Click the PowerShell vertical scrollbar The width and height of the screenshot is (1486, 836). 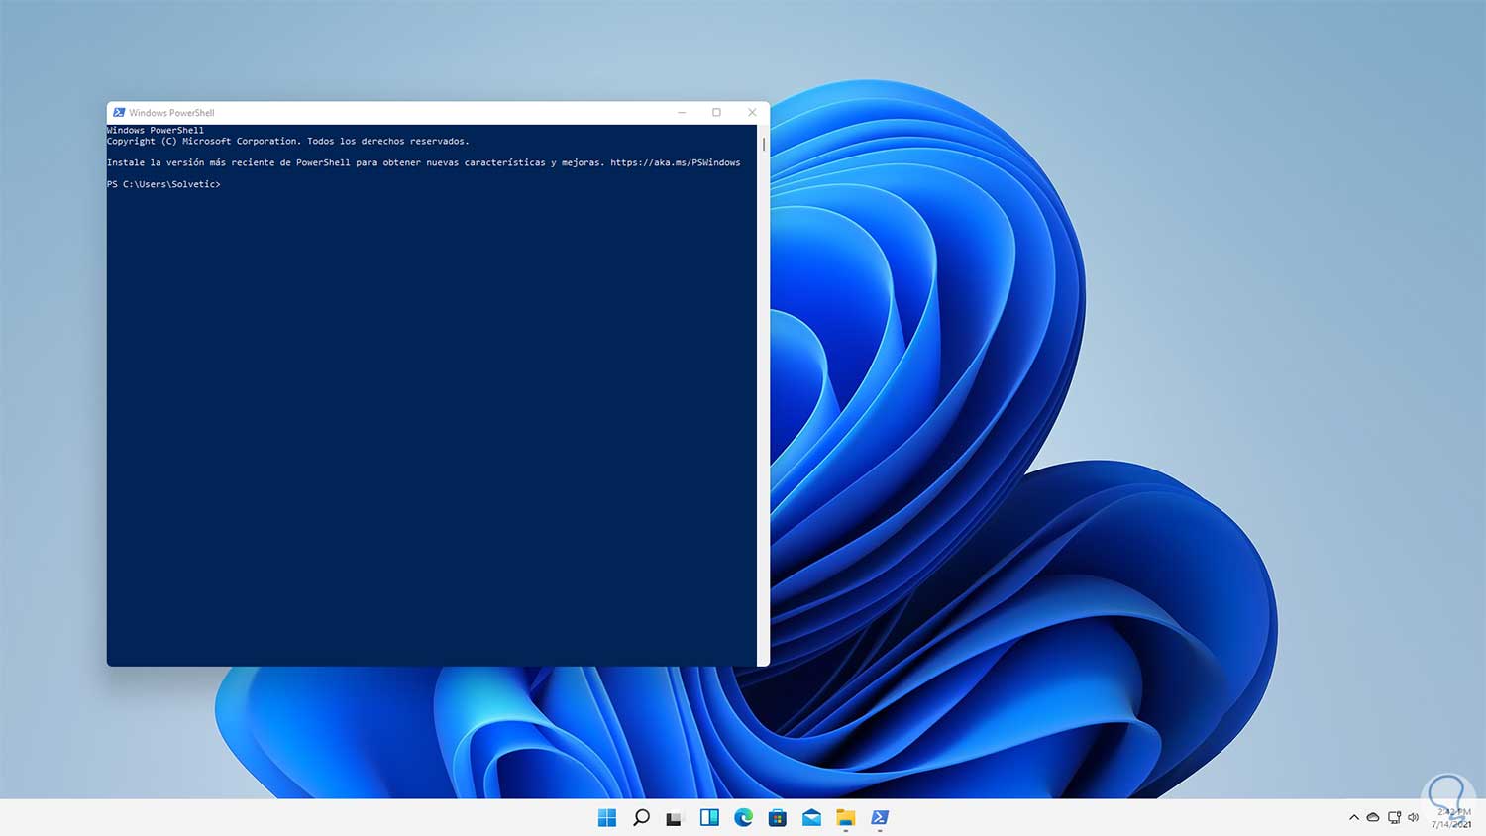pos(763,145)
